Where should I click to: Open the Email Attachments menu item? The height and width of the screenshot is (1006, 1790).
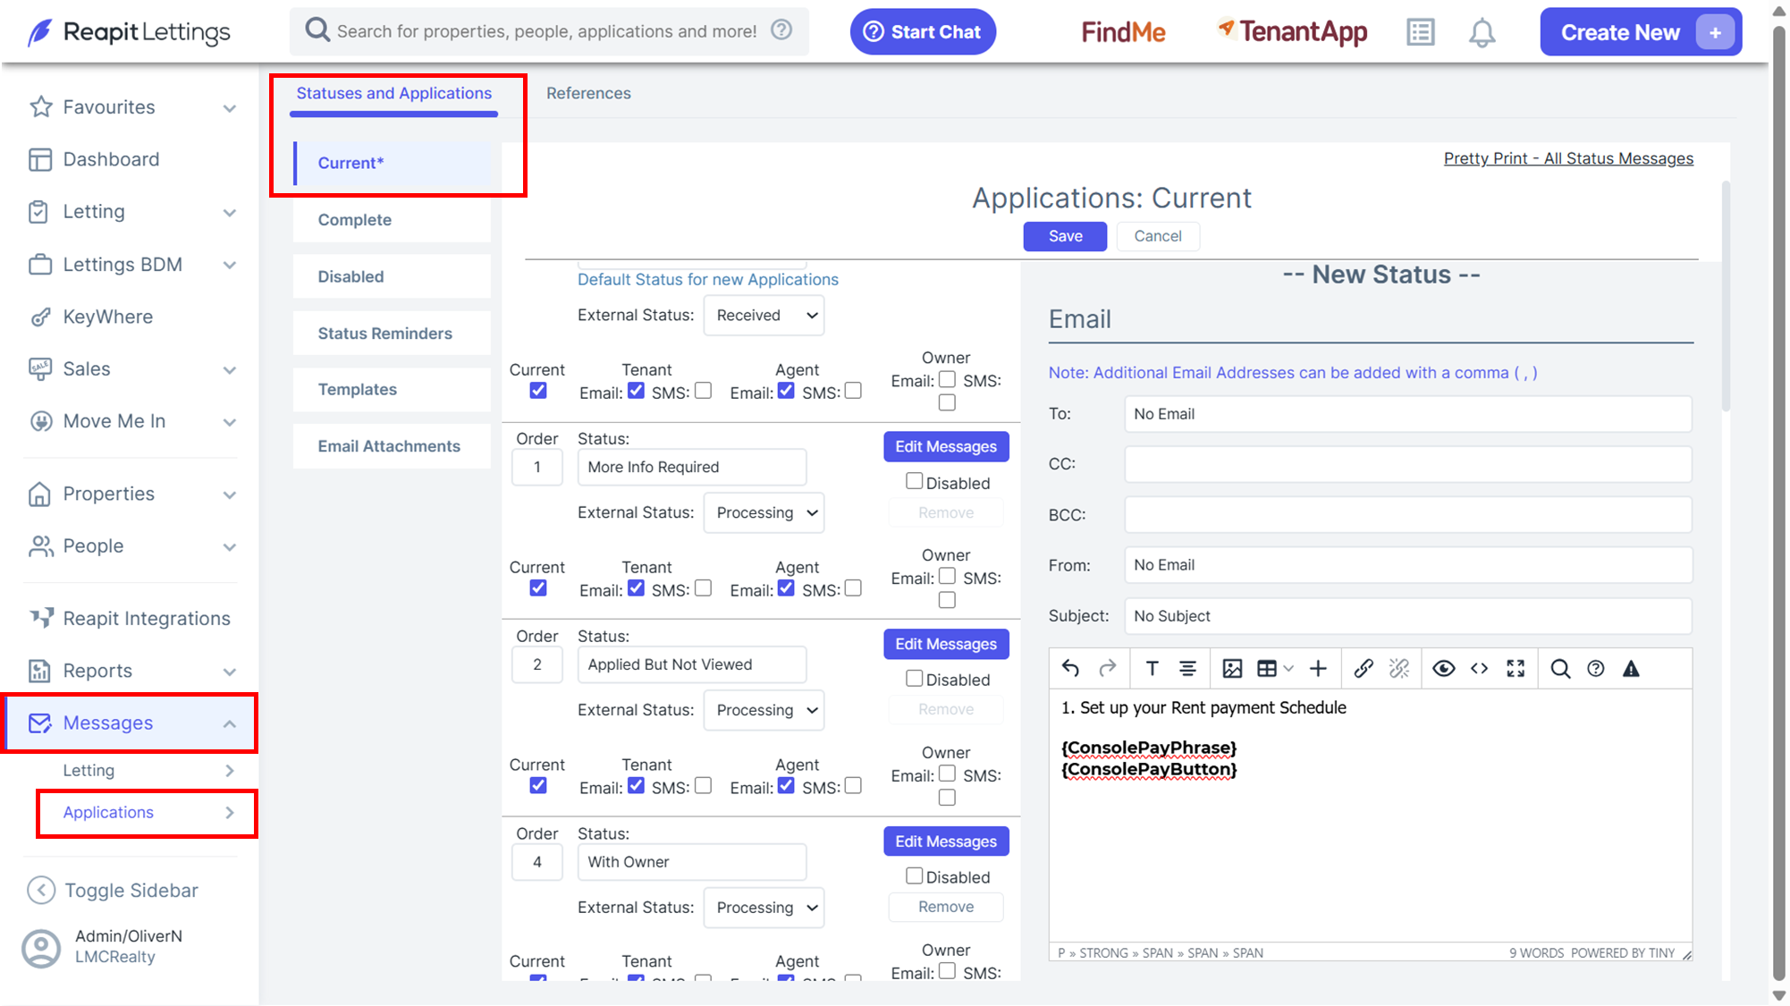point(392,446)
